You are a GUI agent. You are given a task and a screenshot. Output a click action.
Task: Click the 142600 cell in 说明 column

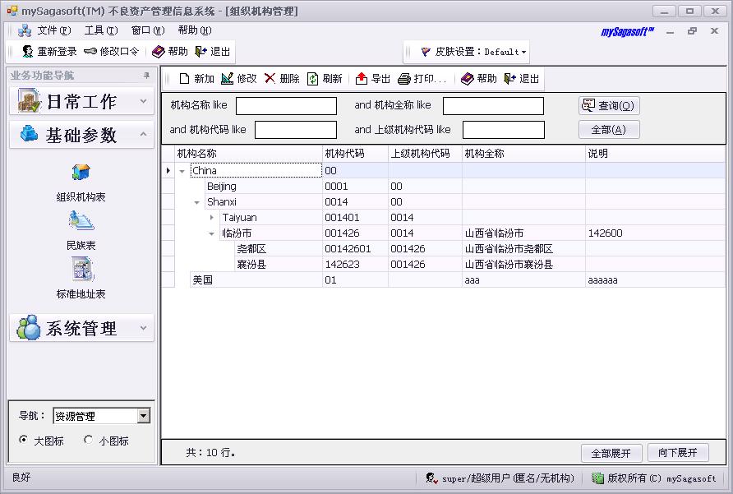[x=655, y=233]
